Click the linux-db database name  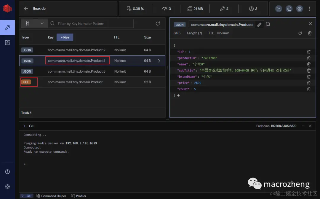click(39, 9)
